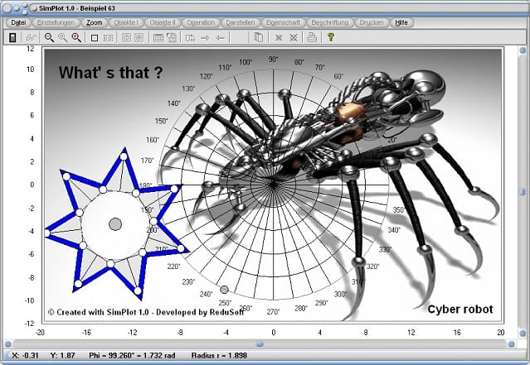
Task: Click the printer icon
Action: point(312,37)
